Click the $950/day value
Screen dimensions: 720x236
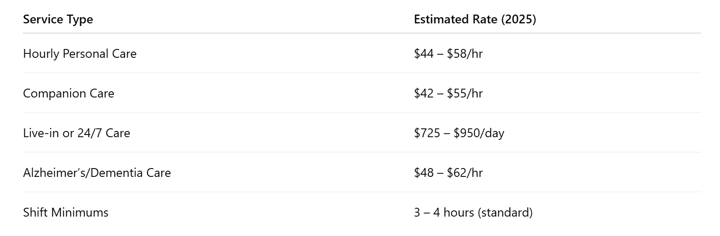(479, 133)
